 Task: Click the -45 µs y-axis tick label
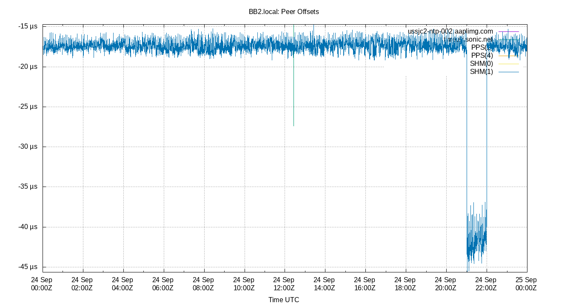[28, 267]
